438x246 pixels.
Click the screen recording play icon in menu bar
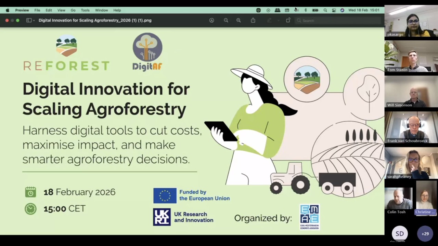click(x=268, y=10)
